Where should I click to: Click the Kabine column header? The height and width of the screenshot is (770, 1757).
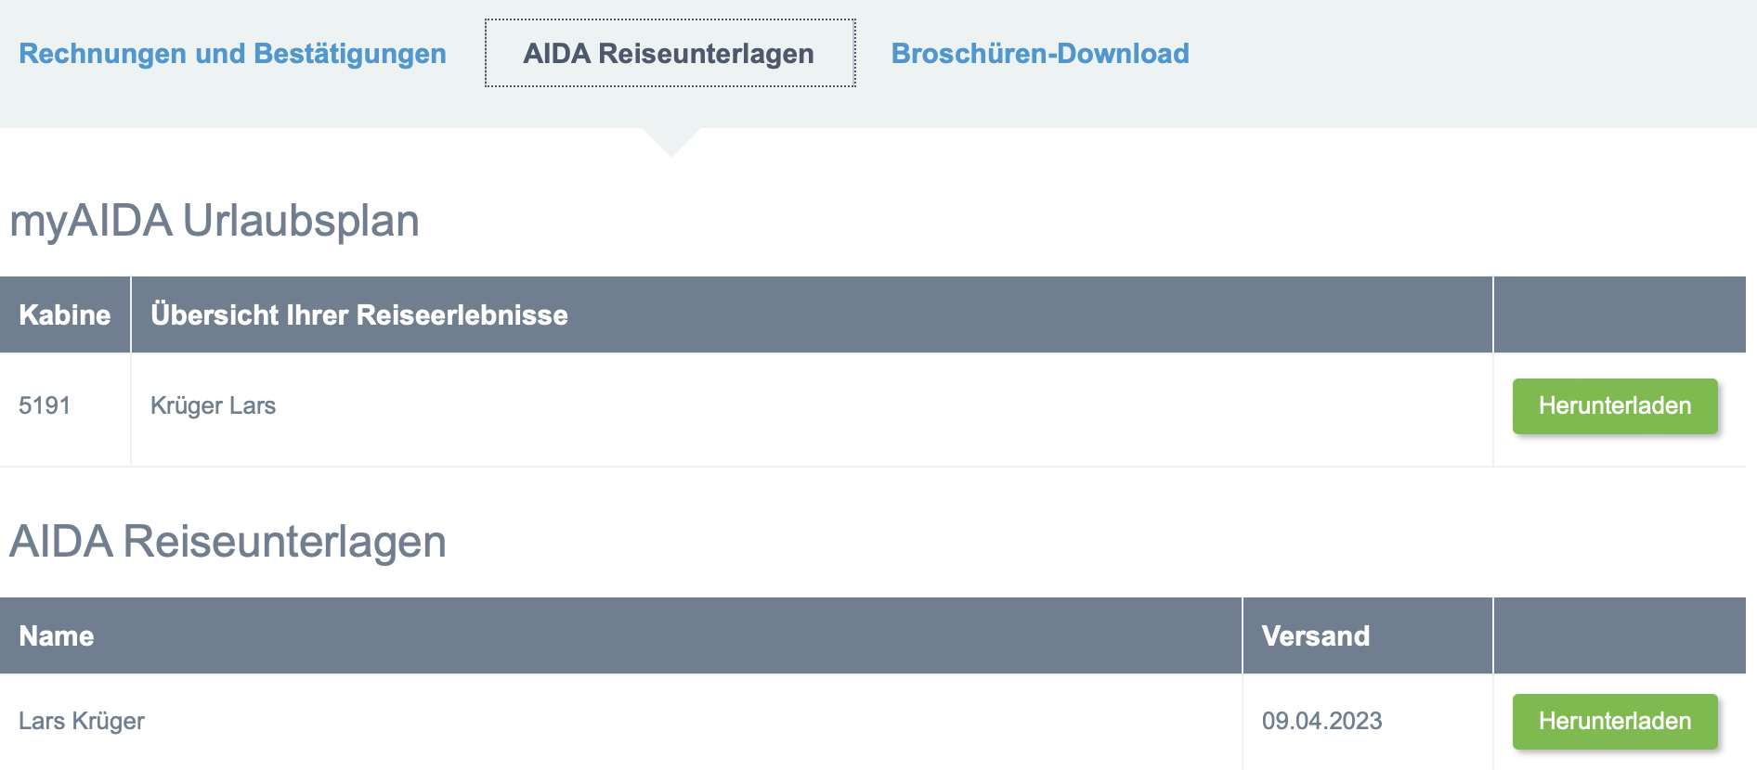click(65, 315)
